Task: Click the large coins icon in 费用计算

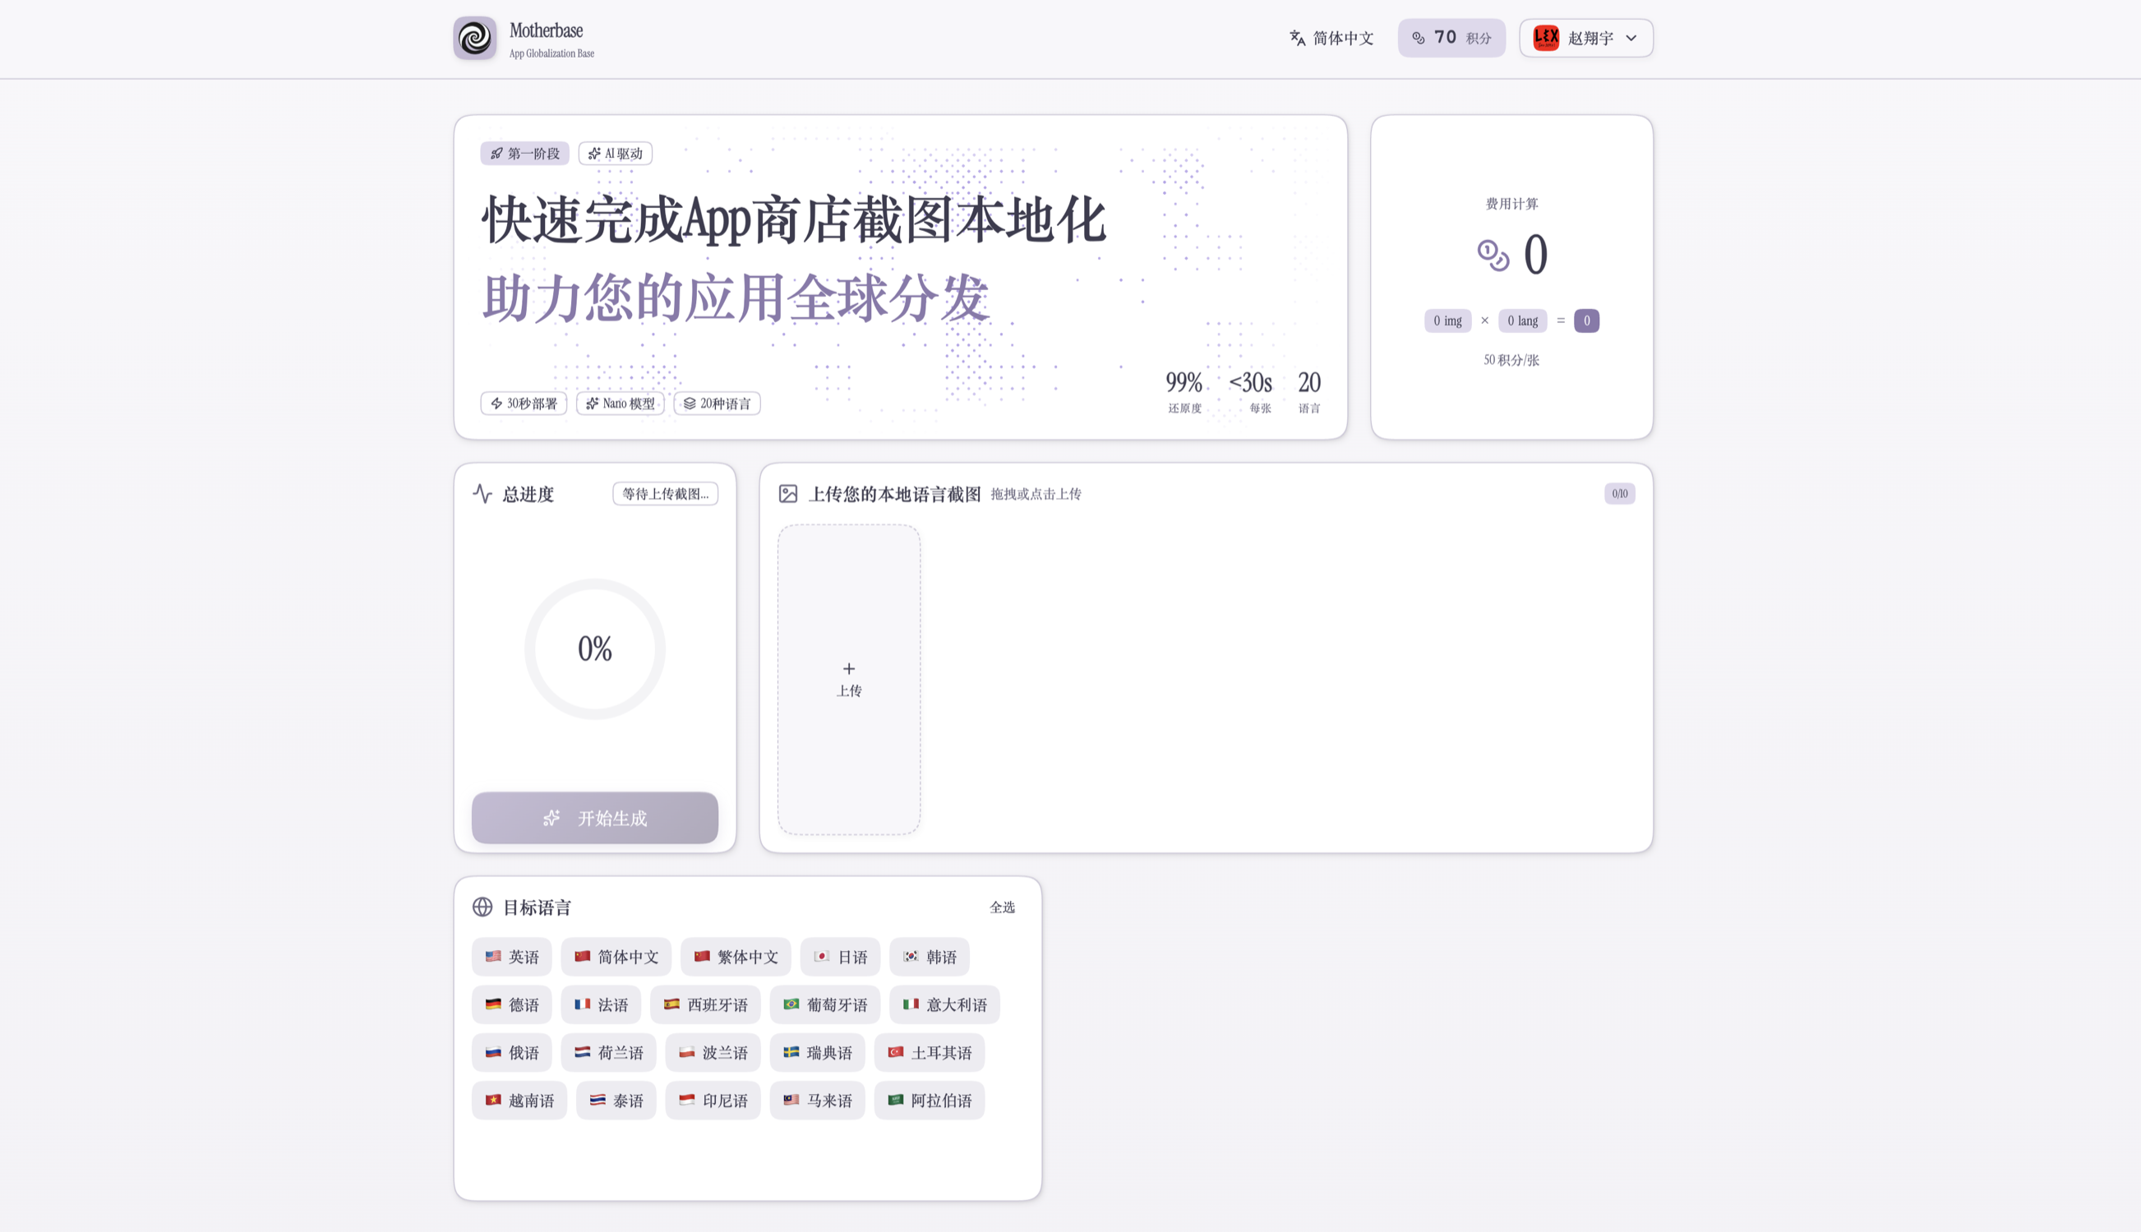Action: (1493, 255)
